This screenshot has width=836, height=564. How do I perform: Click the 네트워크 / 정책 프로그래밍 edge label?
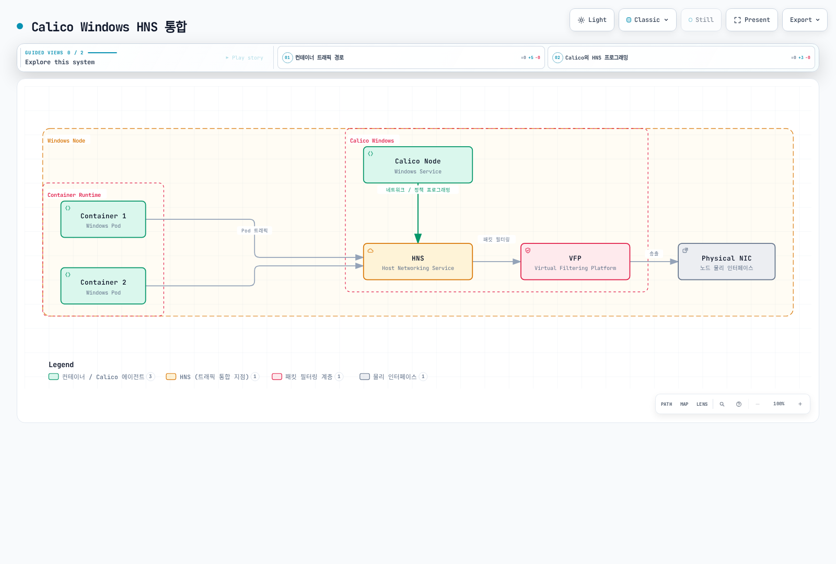(x=418, y=190)
